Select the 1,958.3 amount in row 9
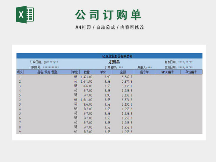216x162 pixels. coord(127,132)
